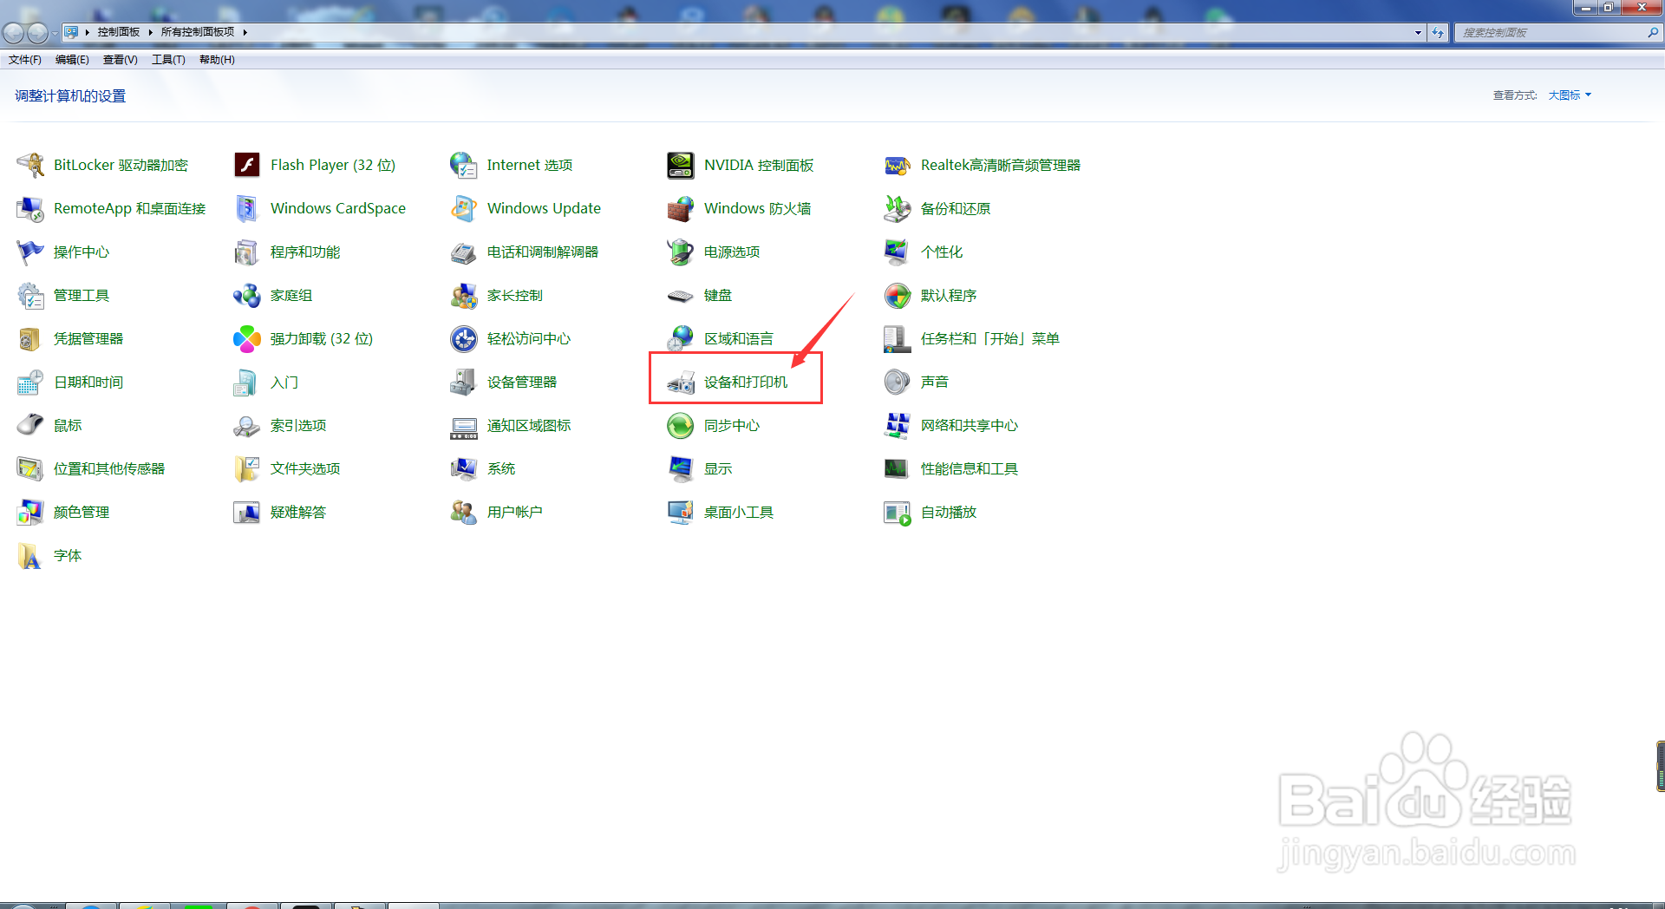
Task: Open the 程序和功能 link
Action: [x=305, y=252]
